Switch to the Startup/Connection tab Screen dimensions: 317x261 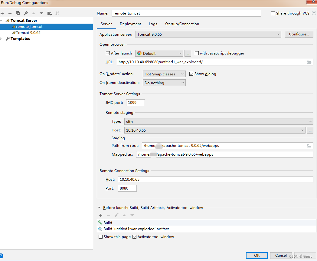182,24
